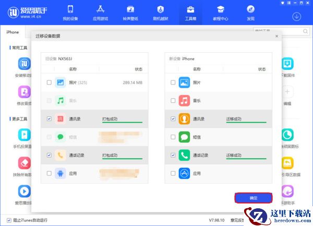Check the new device Messages checkbox
Screen dimensions: 313x226
click(173, 137)
